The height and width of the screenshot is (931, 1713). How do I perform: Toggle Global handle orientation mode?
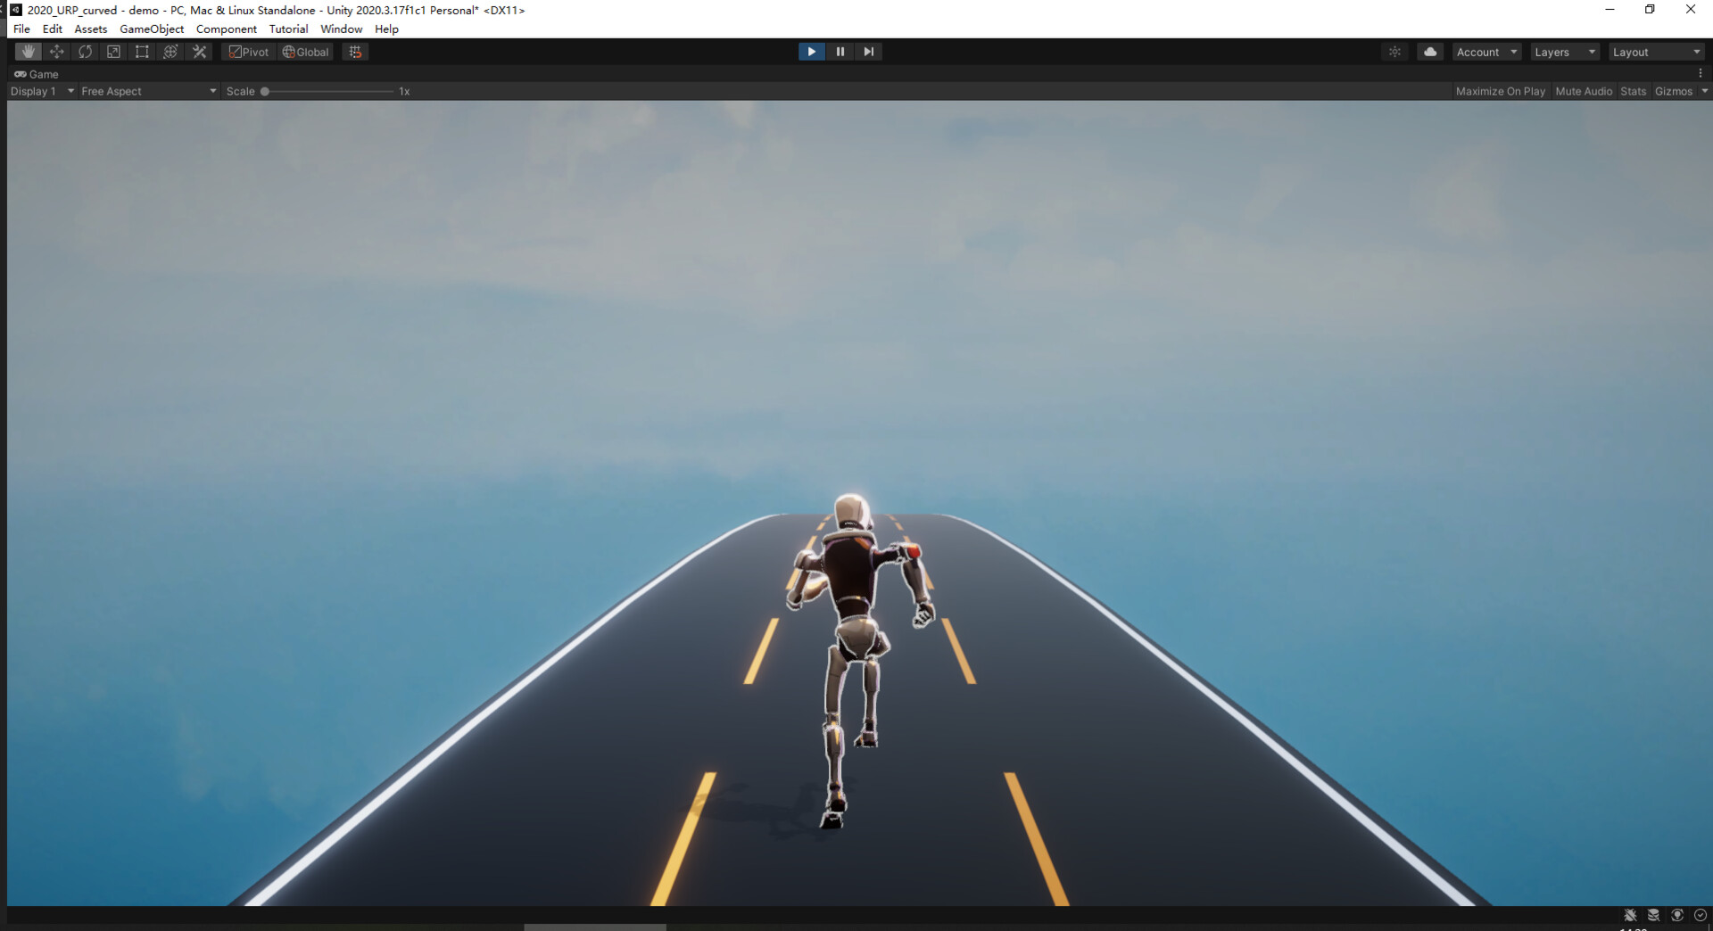(305, 51)
